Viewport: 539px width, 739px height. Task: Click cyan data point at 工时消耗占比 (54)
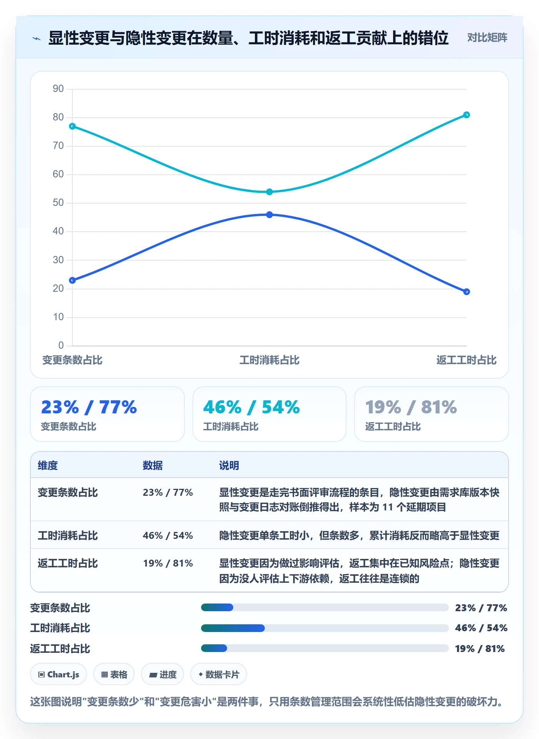269,192
